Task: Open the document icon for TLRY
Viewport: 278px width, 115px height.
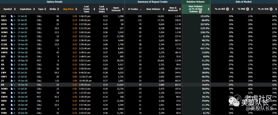Action: click(x=12, y=36)
